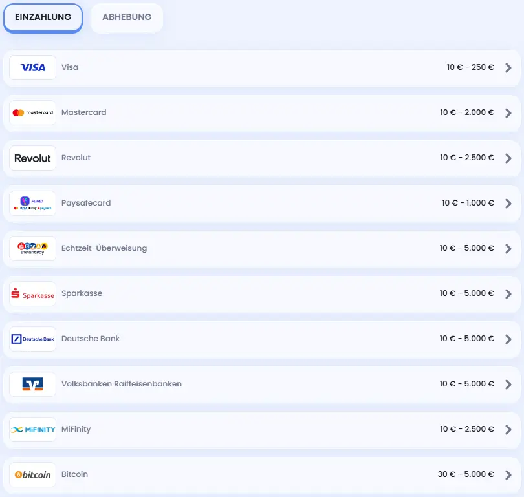Image resolution: width=524 pixels, height=497 pixels.
Task: Click the Sparkasse 10 € - 5.000 € limit
Action: [x=466, y=293]
